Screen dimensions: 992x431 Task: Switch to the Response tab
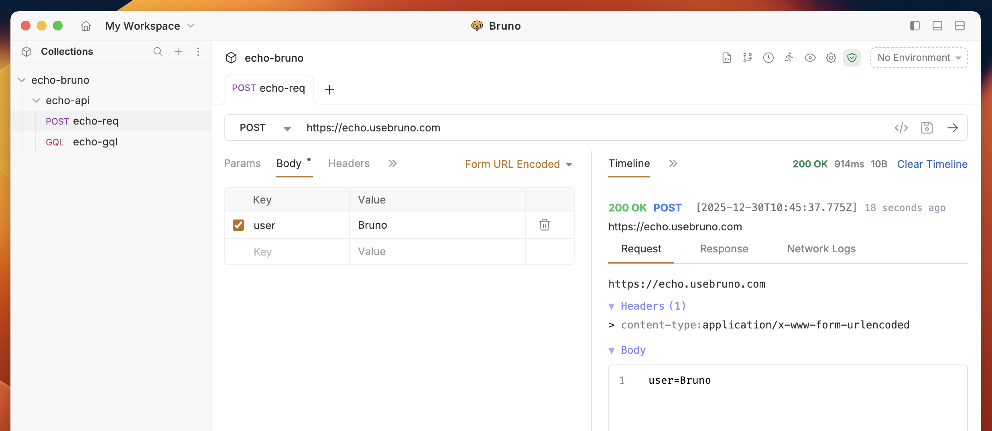(x=724, y=249)
